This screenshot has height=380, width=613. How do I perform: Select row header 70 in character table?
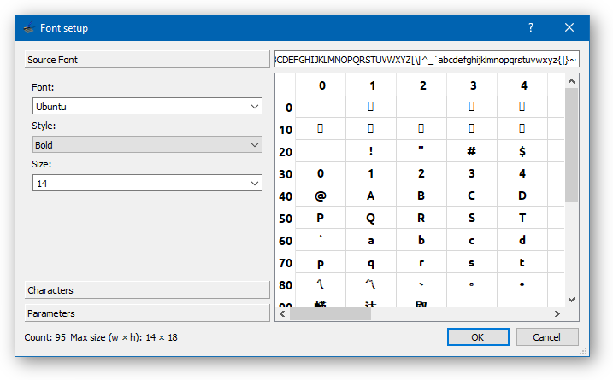point(286,263)
